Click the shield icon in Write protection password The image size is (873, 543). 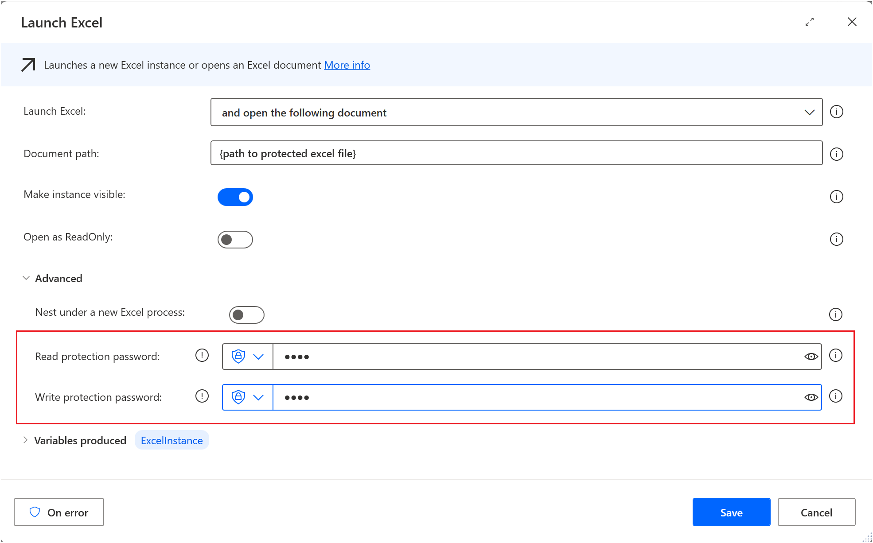click(x=238, y=397)
